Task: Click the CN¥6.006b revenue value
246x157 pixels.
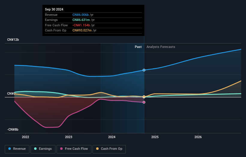Action: (81, 15)
